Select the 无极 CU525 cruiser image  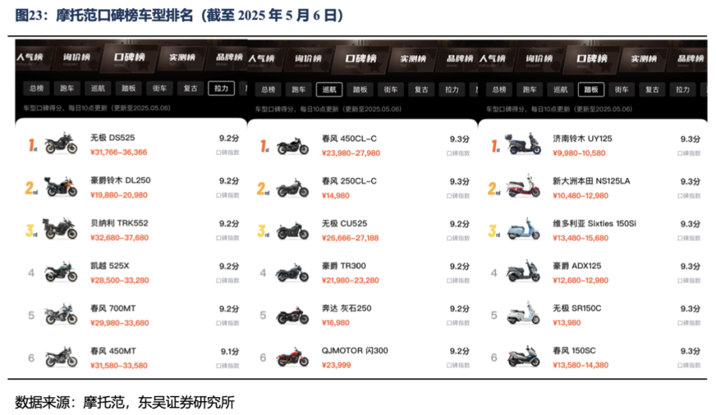292,230
